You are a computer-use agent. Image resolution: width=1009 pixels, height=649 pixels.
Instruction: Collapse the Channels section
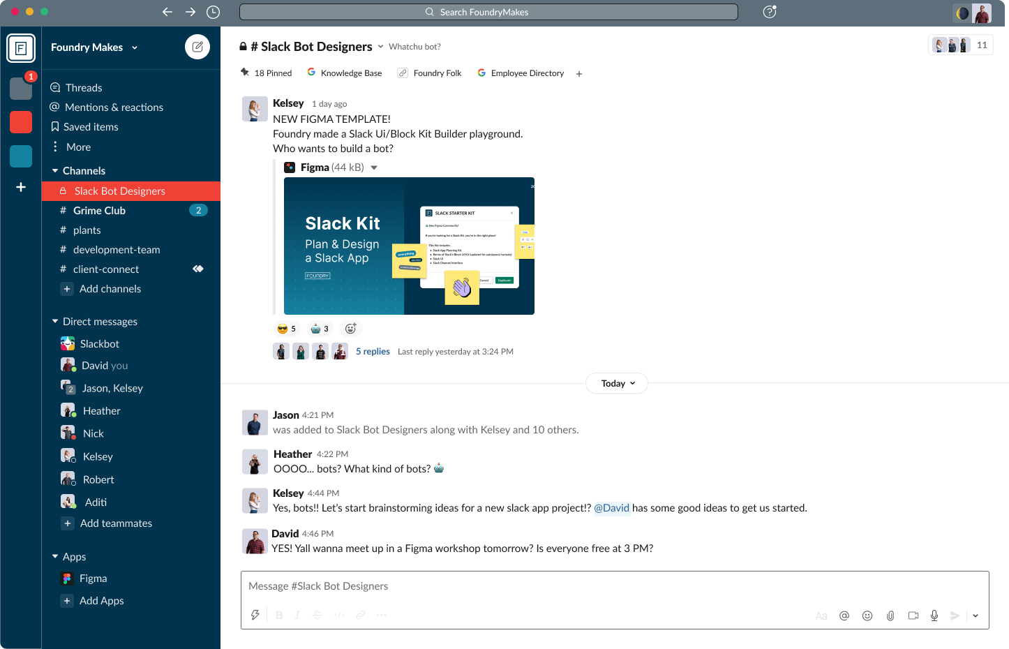pos(55,171)
